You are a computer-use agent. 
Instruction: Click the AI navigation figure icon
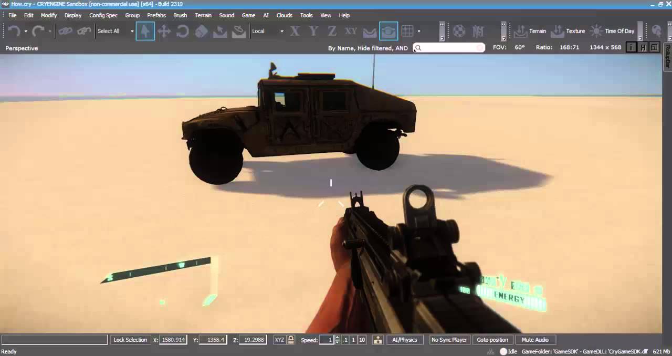click(478, 31)
